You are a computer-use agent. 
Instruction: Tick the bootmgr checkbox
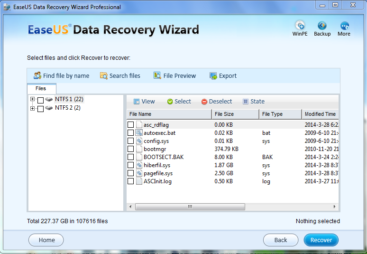130,149
